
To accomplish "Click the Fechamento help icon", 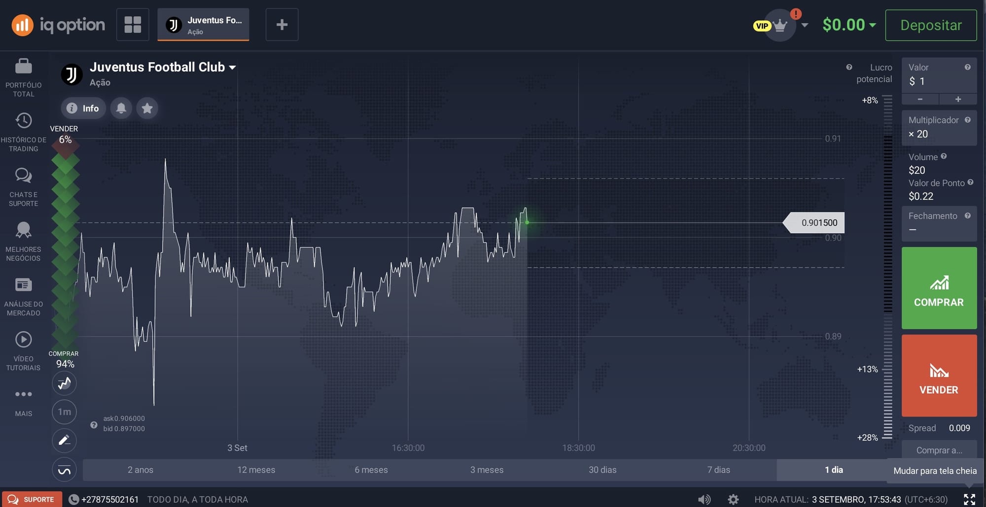I will [968, 216].
